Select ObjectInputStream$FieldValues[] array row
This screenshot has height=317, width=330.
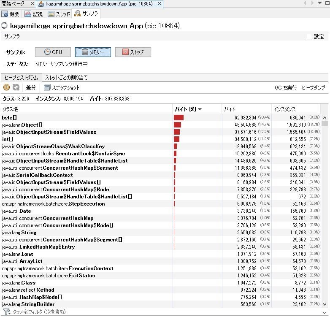(x=161, y=182)
